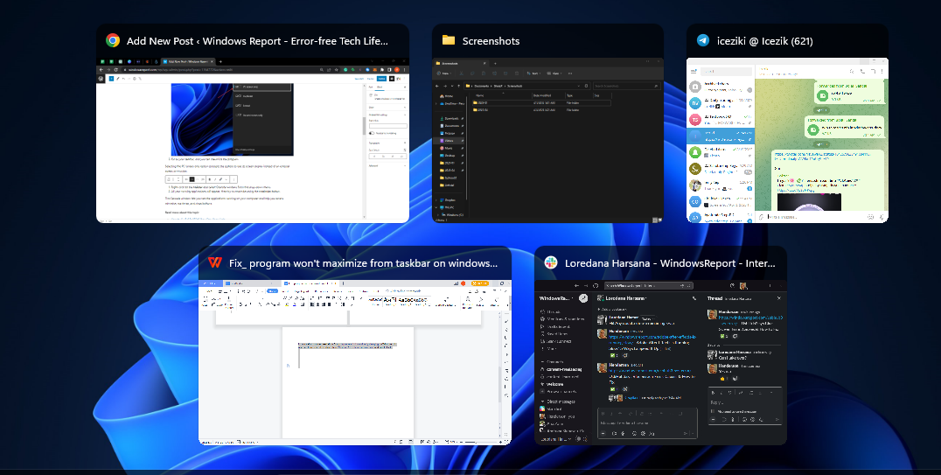This screenshot has width=941, height=475.
Task: Select the 'Screenshots' window title text
Action: click(x=491, y=40)
